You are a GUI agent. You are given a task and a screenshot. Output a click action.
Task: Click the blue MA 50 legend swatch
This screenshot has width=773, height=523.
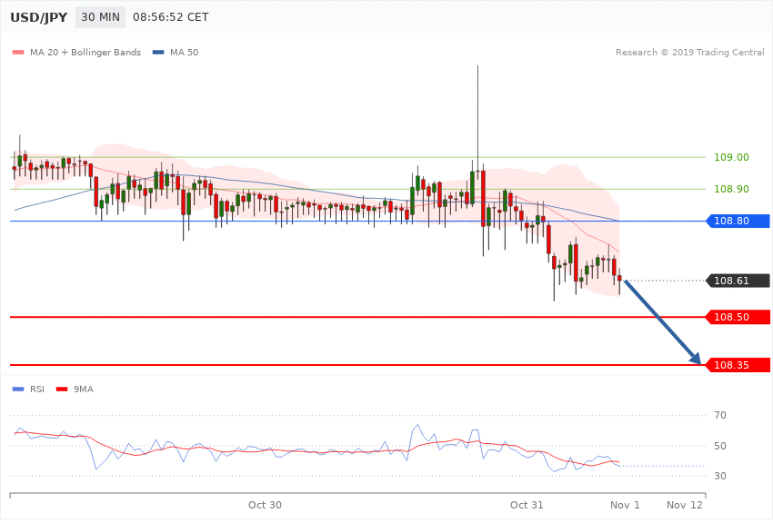tap(158, 52)
